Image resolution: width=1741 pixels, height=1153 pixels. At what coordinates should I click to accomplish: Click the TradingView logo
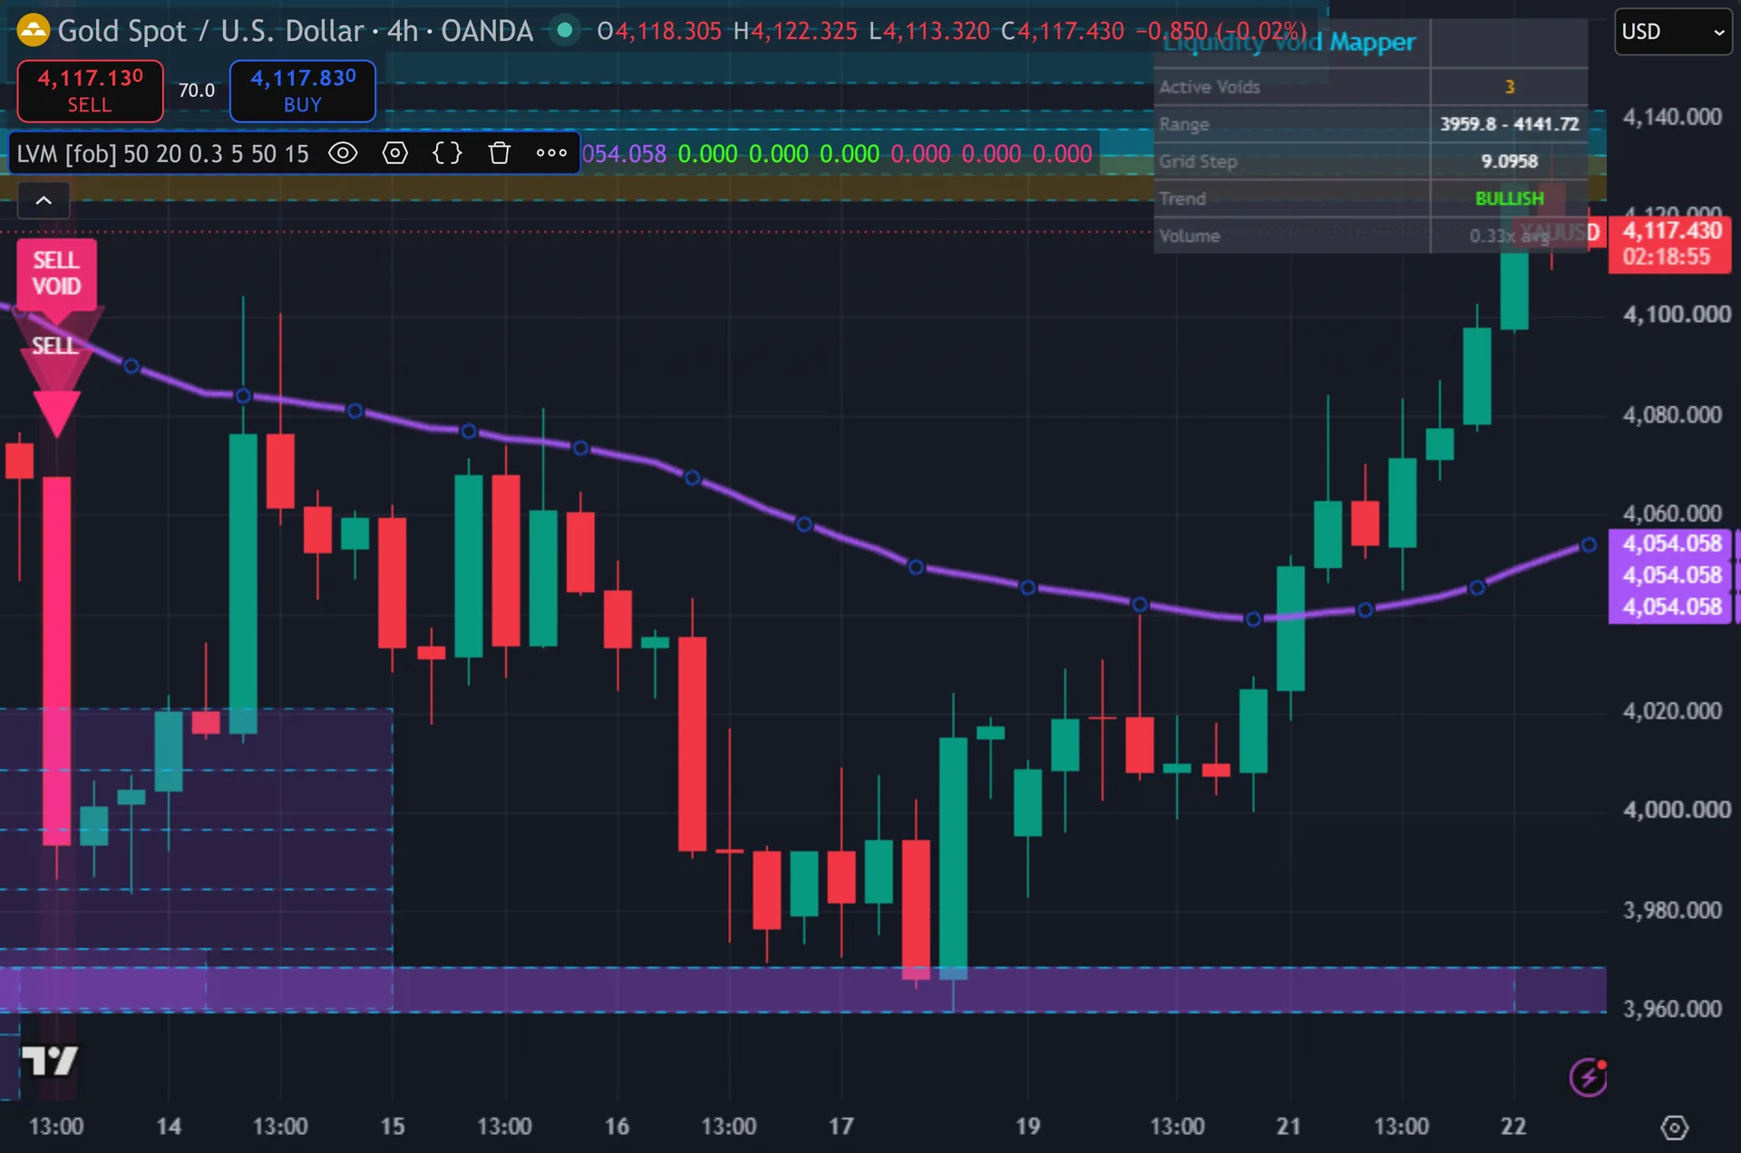[x=50, y=1061]
